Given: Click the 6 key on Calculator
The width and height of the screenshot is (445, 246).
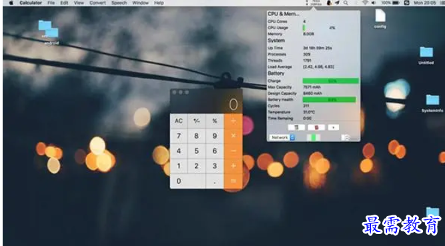Looking at the screenshot, I should tap(215, 151).
